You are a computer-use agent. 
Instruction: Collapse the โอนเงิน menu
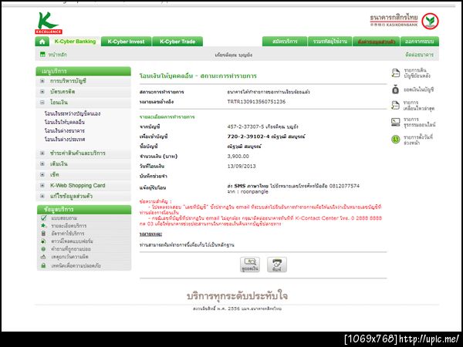point(42,103)
